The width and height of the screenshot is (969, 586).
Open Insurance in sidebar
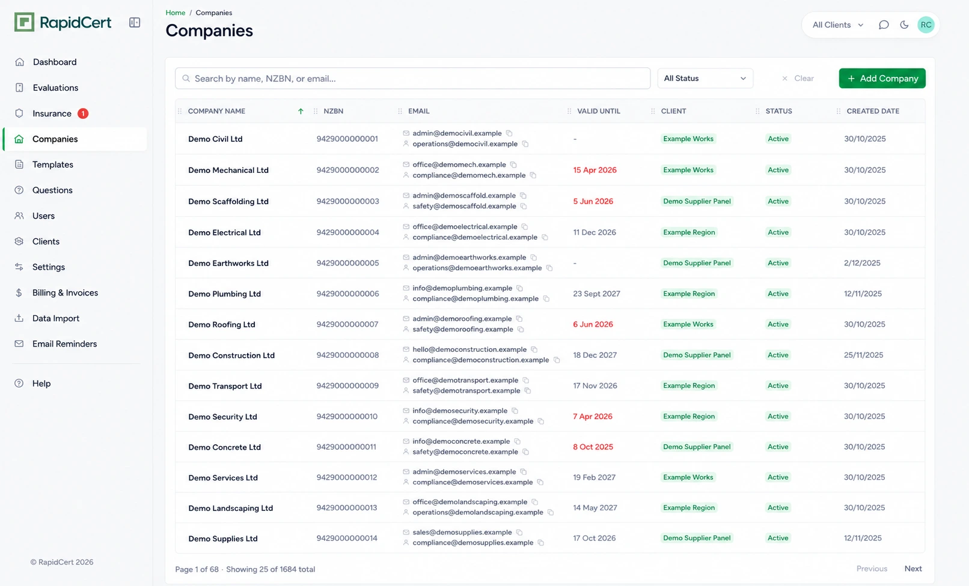52,113
